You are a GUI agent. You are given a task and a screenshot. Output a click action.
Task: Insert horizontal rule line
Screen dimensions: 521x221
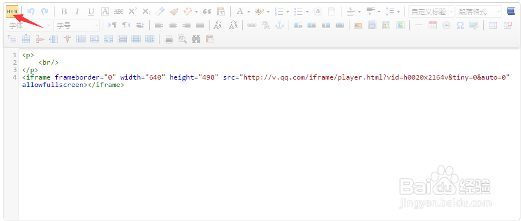tap(419, 25)
